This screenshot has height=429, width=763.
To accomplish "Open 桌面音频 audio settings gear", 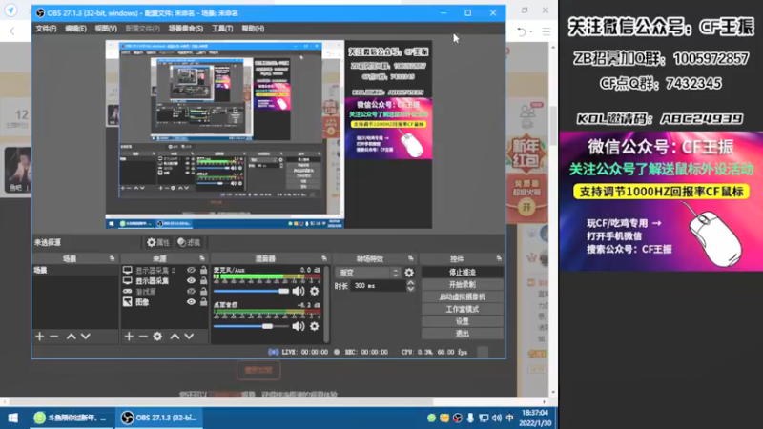I will (x=315, y=326).
